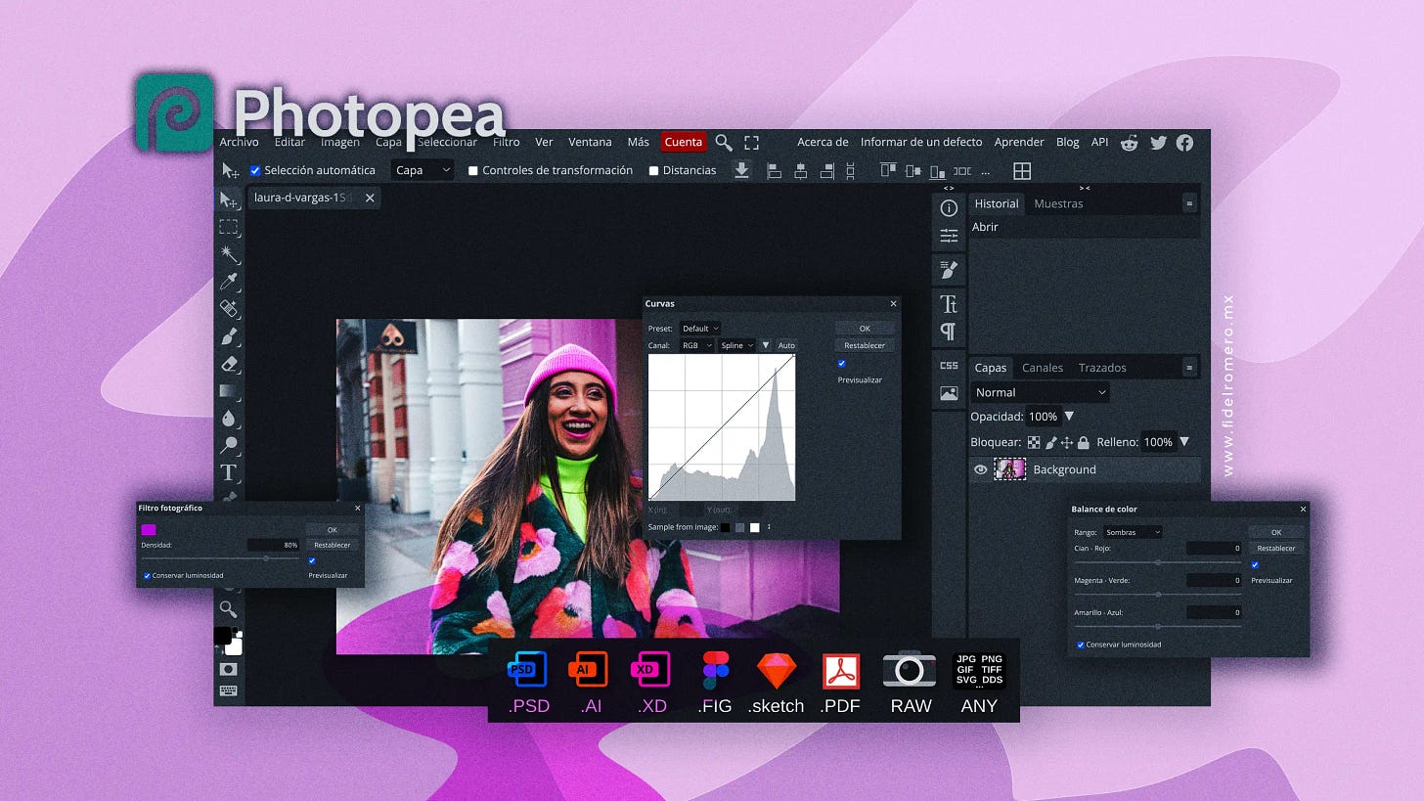This screenshot has width=1424, height=801.
Task: Toggle Conservar luminosidad in Filtro fotográfico
Action: 147,575
